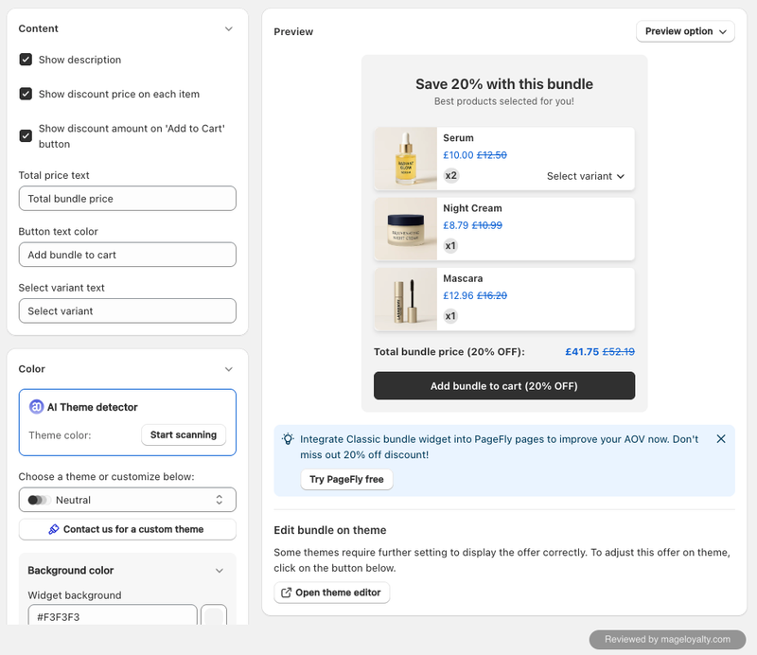The image size is (757, 655).
Task: Collapse the Background color section chevron
Action: point(220,571)
